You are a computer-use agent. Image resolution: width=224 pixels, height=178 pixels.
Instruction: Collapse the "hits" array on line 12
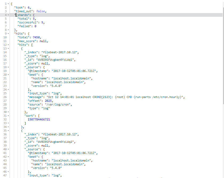[8, 45]
